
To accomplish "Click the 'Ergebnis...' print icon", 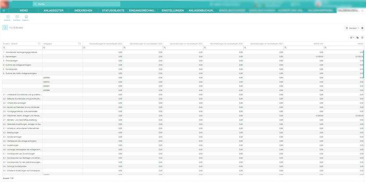I will 26,17.
